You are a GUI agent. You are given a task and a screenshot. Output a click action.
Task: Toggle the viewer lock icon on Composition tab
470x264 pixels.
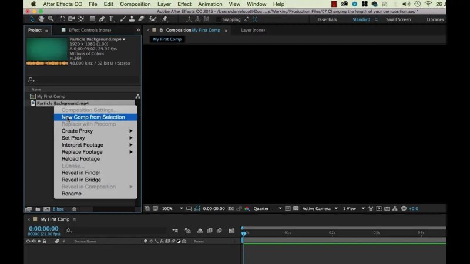pos(161,30)
